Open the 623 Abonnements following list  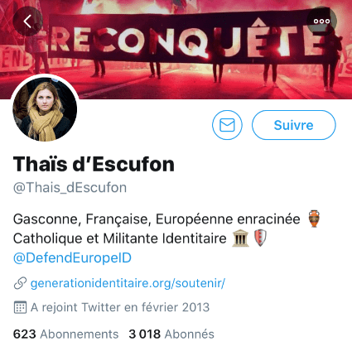[65, 334]
